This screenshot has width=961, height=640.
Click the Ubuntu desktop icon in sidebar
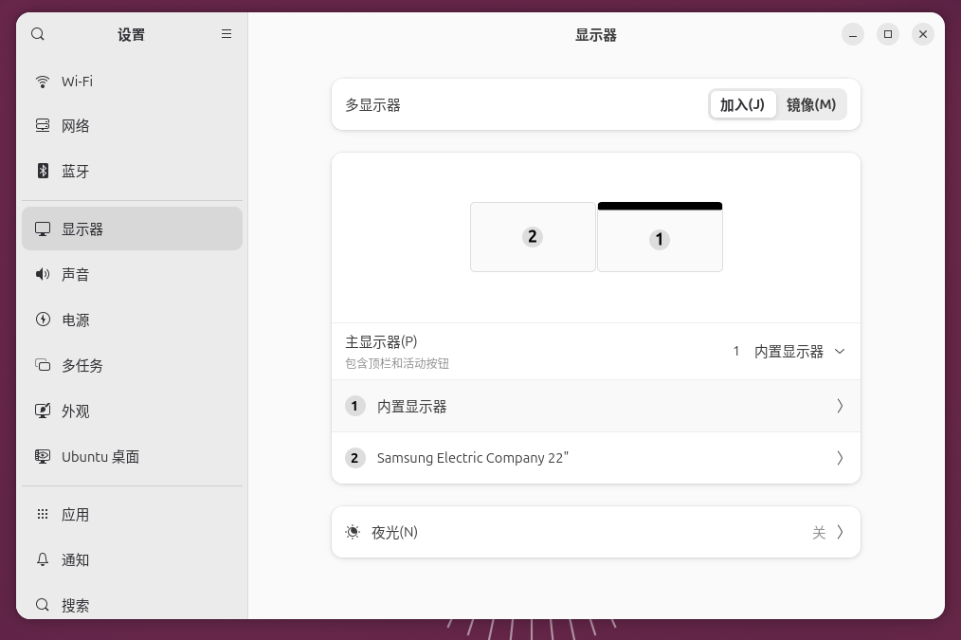pyautogui.click(x=43, y=457)
